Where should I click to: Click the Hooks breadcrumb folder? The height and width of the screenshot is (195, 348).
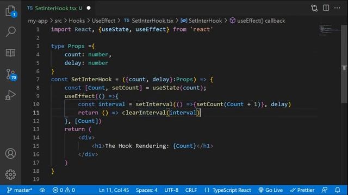(77, 21)
